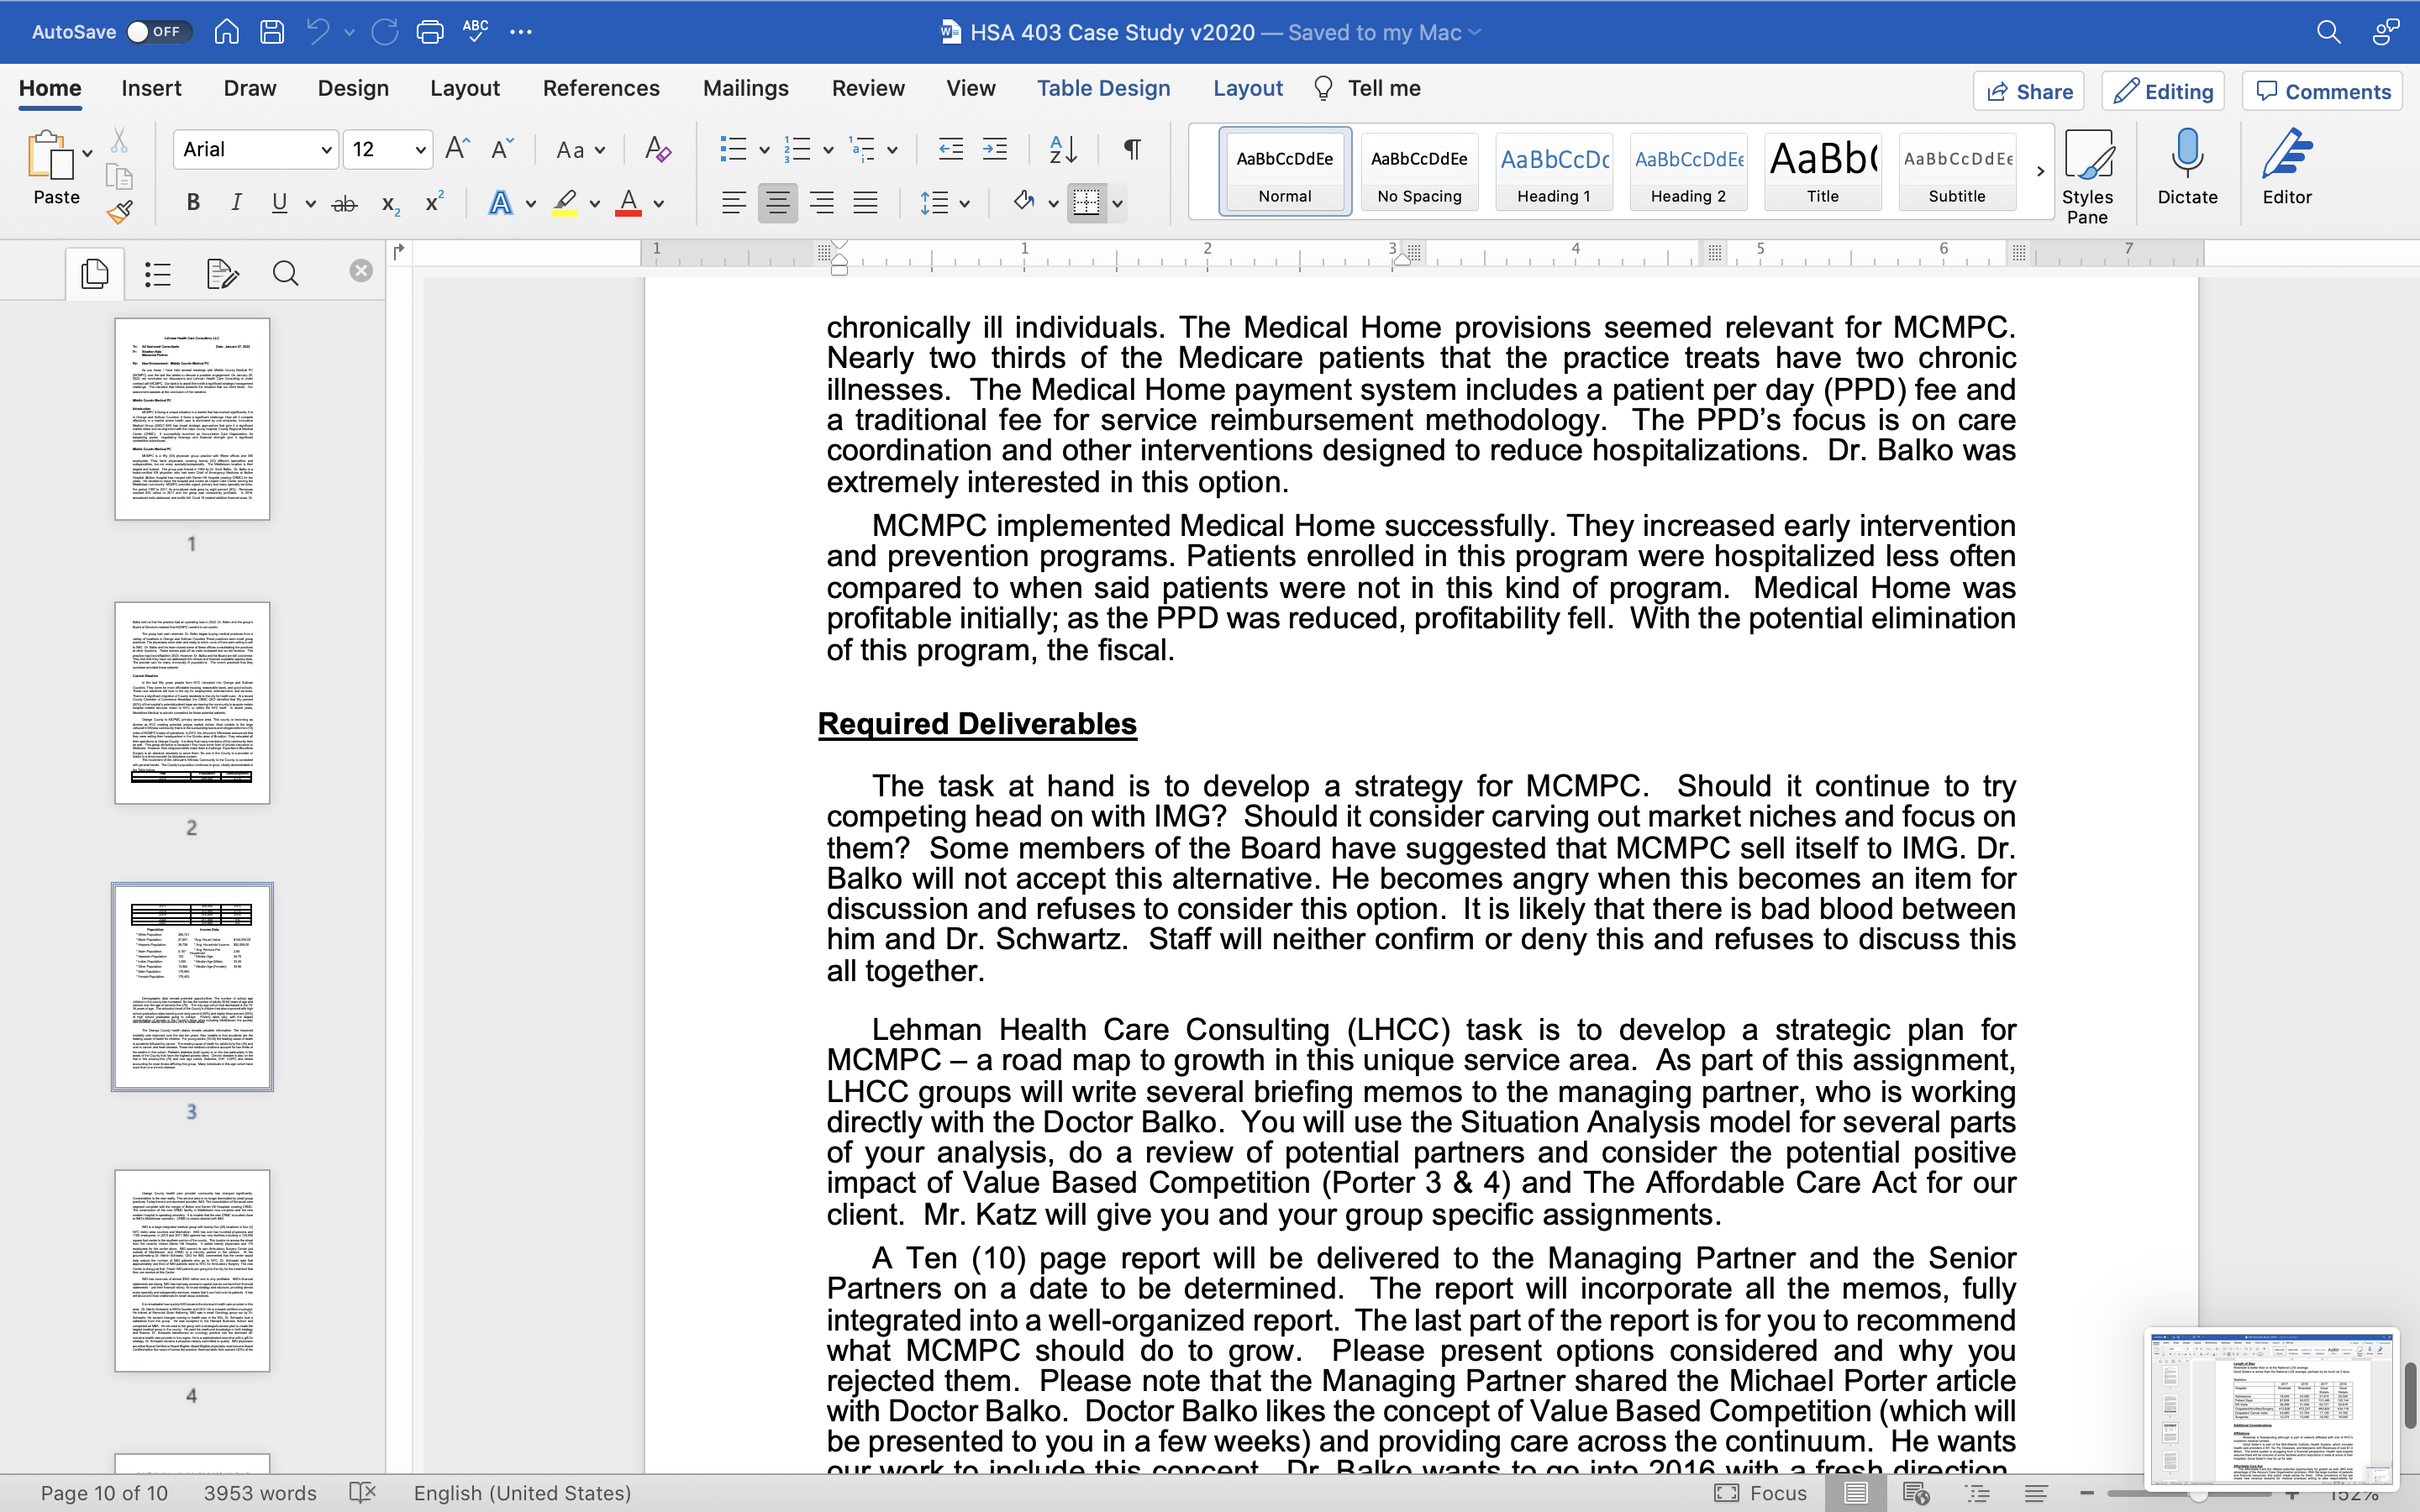Click the Increase Indent icon
This screenshot has width=2420, height=1512.
point(995,149)
